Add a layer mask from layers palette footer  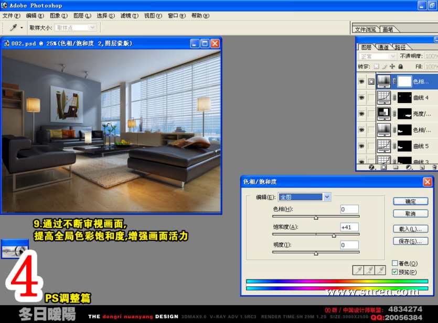click(383, 167)
